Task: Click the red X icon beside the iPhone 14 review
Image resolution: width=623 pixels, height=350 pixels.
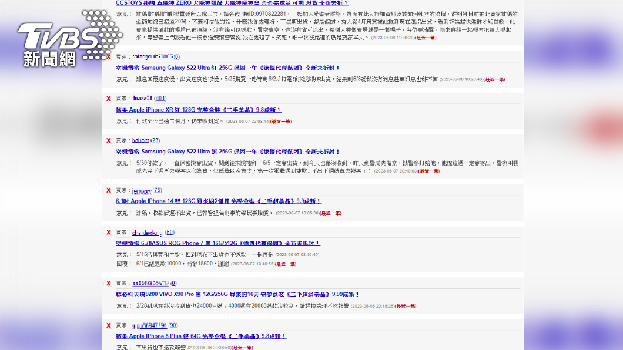Action: pyautogui.click(x=109, y=190)
